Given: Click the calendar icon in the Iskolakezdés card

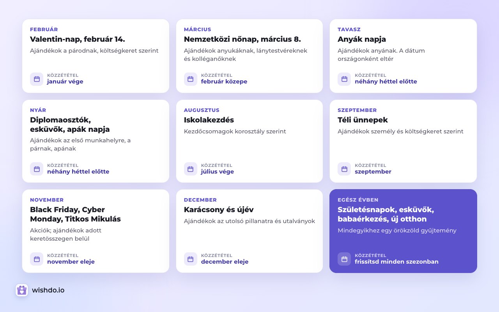Looking at the screenshot, I should (191, 169).
